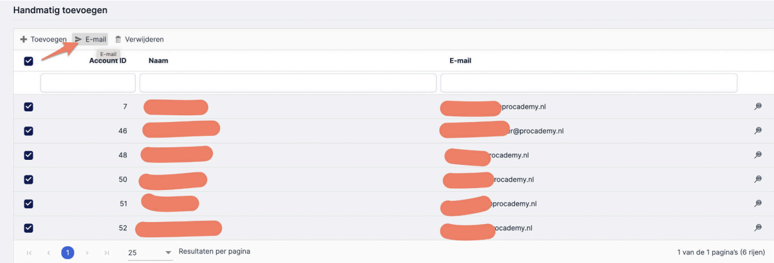Screen dimensions: 774x263
Task: Toggle the select-all header checkbox
Action: pyautogui.click(x=28, y=61)
